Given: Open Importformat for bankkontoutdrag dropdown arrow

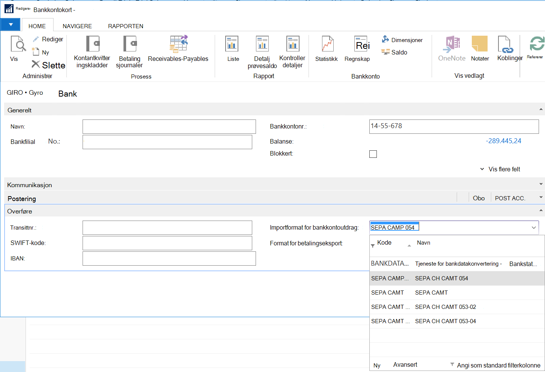Looking at the screenshot, I should point(534,228).
